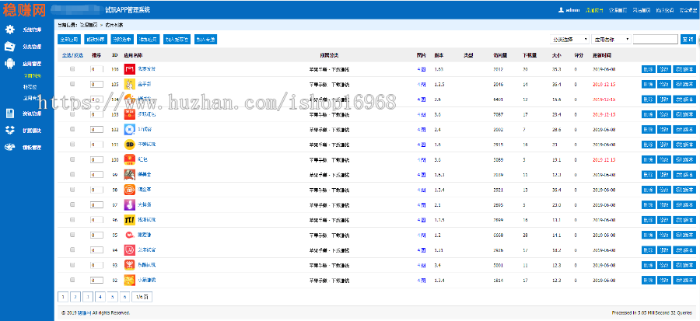Click the pink app icon in row 94

click(x=129, y=249)
